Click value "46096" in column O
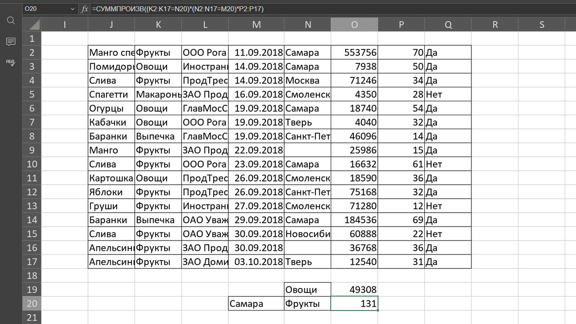This screenshot has width=576, height=324. (354, 136)
